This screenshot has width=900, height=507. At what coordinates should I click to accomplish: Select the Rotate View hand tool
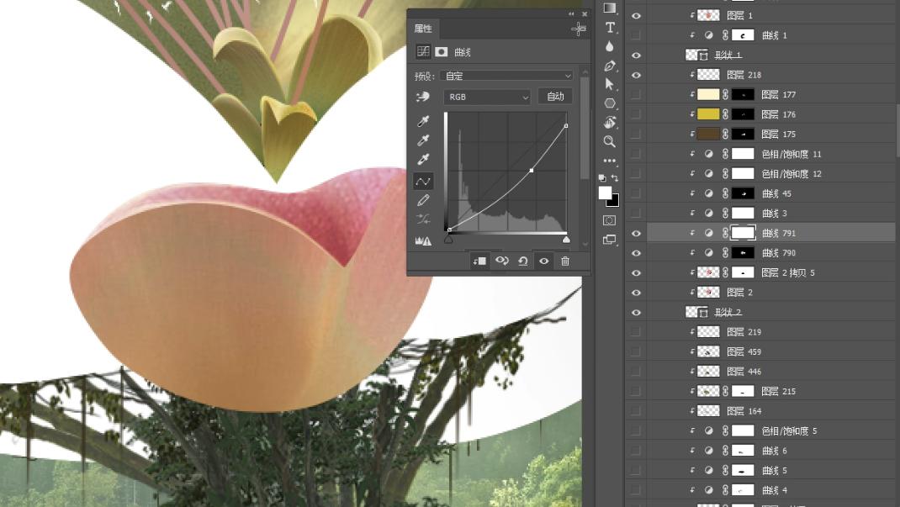pyautogui.click(x=610, y=122)
